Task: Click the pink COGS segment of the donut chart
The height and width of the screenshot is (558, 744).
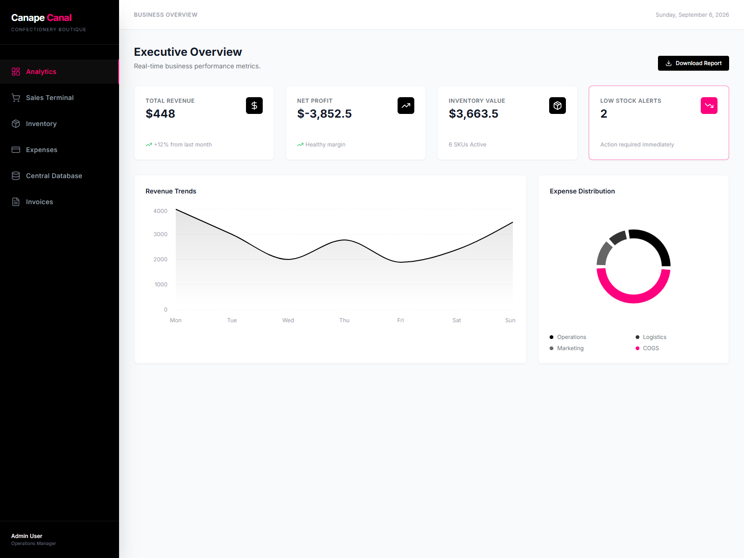Action: click(633, 299)
